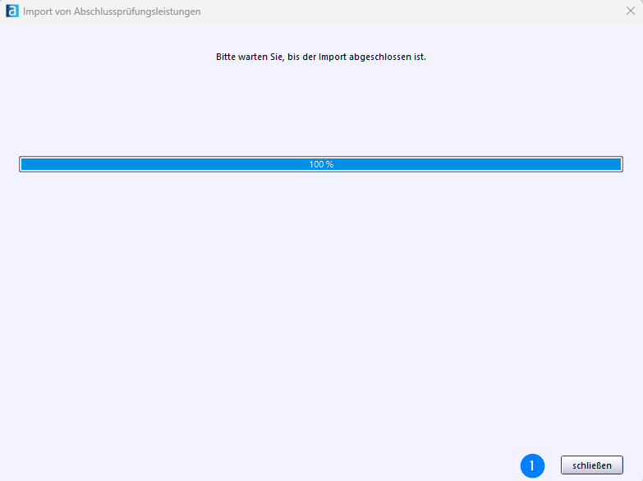Click the 100 % import progress bar
Viewport: 643px width, 481px height.
click(x=321, y=164)
